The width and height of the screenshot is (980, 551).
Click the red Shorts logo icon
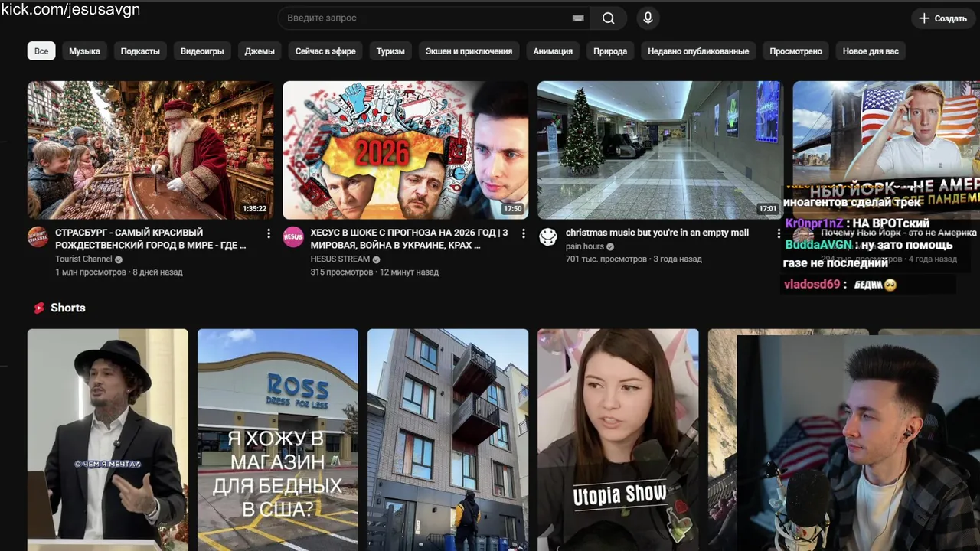tap(39, 308)
